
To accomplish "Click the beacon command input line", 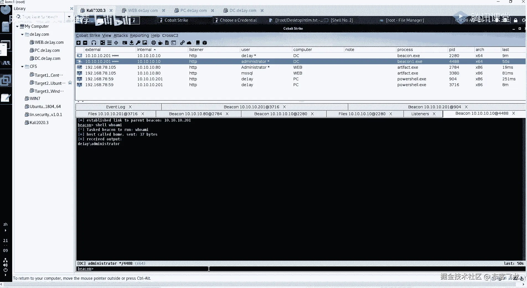I will [x=300, y=269].
